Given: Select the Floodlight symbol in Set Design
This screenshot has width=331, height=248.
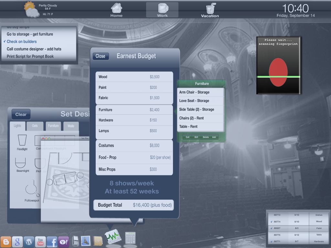Looking at the screenshot, I should coord(22,142).
